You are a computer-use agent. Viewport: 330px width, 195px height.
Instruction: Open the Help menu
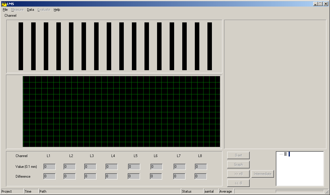click(x=57, y=10)
